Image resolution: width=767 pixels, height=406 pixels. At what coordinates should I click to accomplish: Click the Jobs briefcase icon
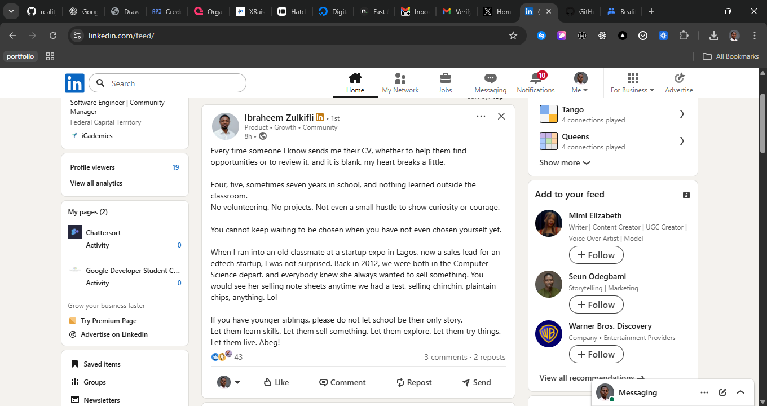(x=445, y=79)
